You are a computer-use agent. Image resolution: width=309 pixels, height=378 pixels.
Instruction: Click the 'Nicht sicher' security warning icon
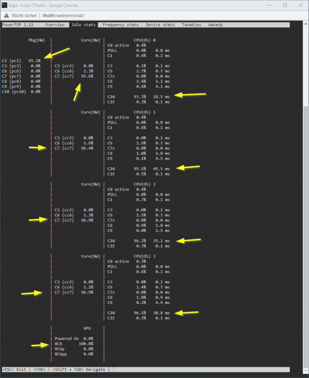7,16
